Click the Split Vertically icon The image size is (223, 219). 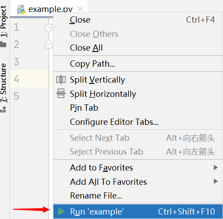(61, 80)
